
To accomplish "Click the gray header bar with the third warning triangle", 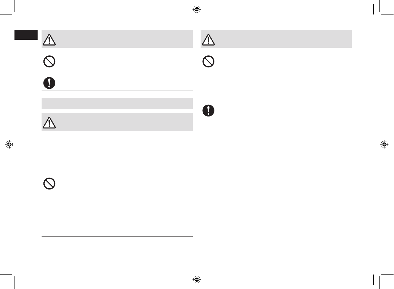I will tap(117, 122).
